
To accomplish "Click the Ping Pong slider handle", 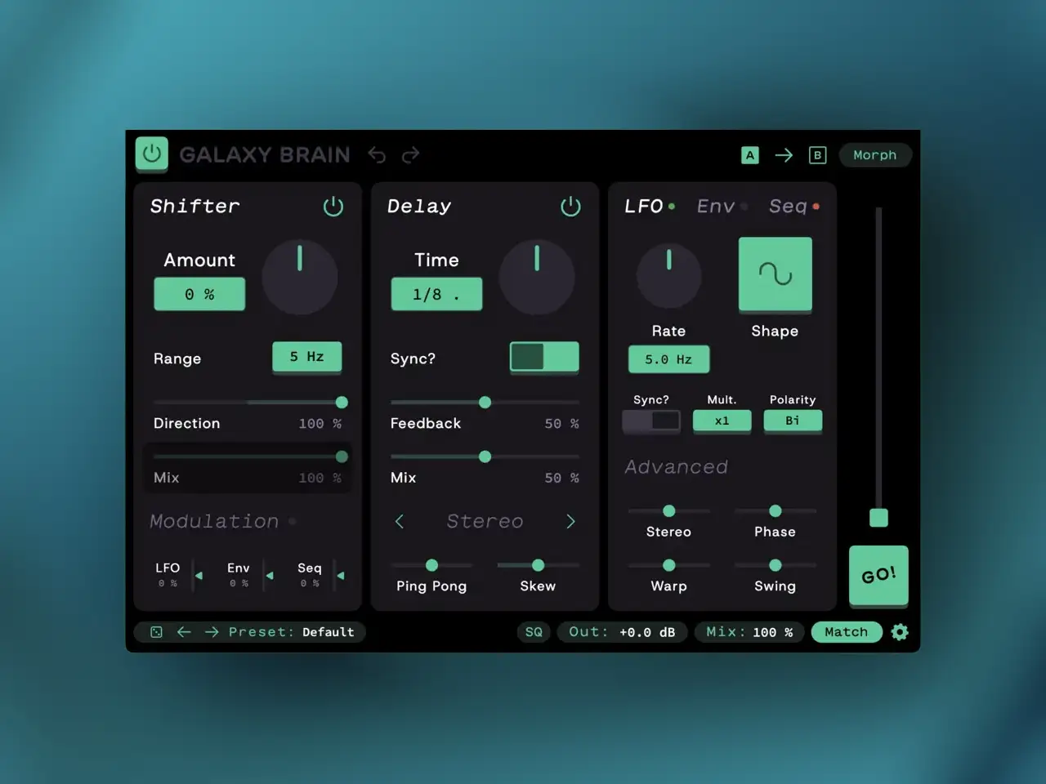I will click(431, 565).
